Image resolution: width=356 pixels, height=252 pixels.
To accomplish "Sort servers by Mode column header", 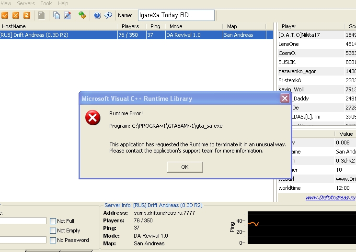I will click(194, 26).
